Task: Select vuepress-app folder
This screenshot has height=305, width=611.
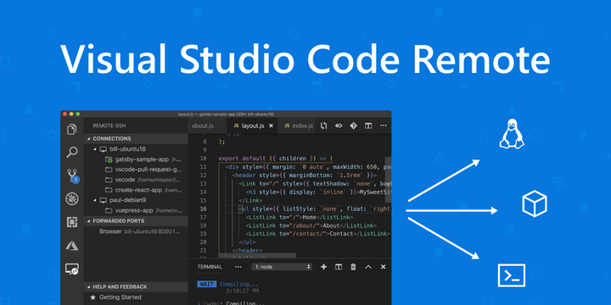Action: 136,210
